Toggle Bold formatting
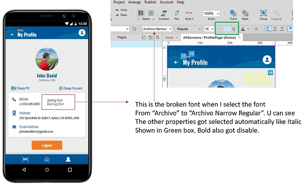306x186 pixels. click(x=220, y=29)
